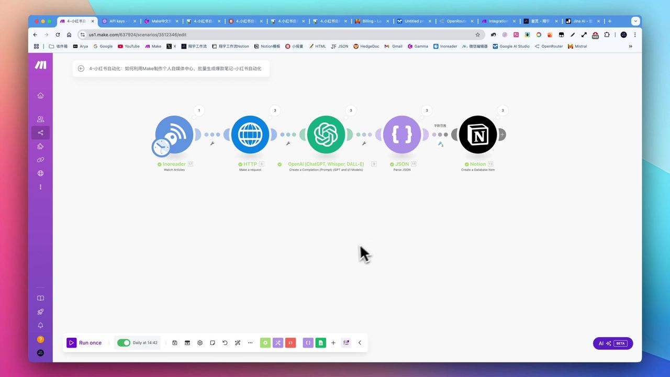This screenshot has height=377, width=670.
Task: Open the JSON Parse module
Action: (x=401, y=135)
